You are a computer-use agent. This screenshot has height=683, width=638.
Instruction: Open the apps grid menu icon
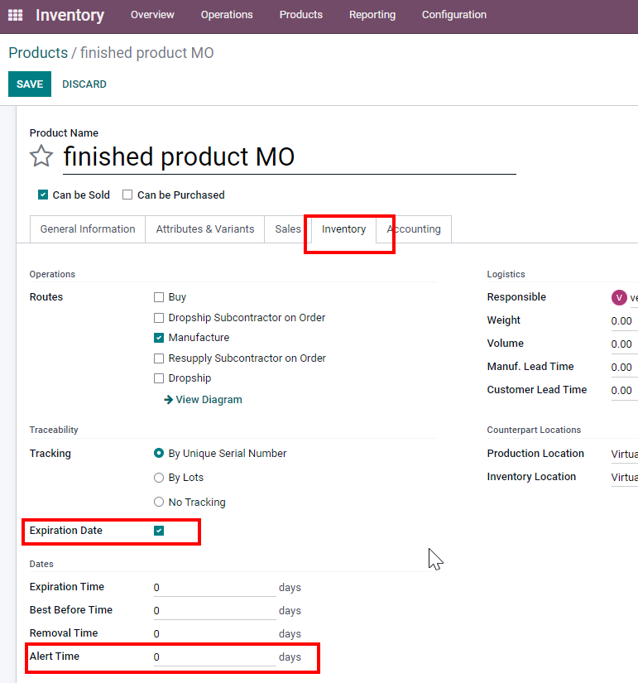tap(15, 15)
